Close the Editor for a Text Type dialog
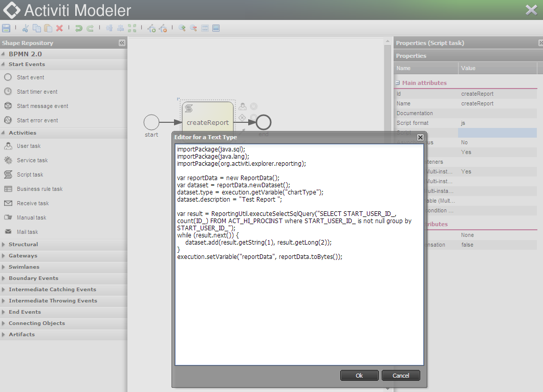 [x=420, y=137]
